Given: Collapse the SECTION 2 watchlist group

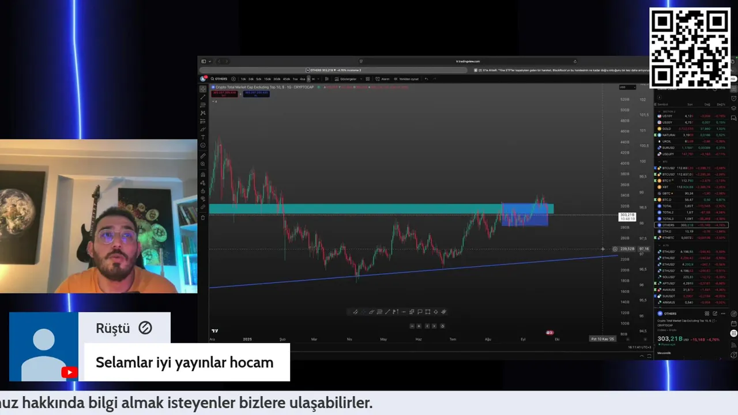Looking at the screenshot, I should click(660, 112).
